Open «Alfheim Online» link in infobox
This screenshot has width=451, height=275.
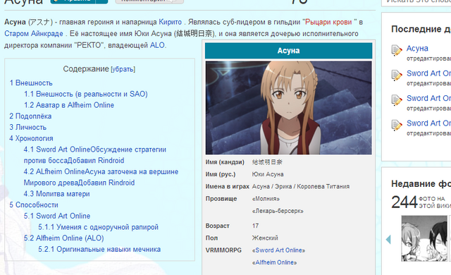point(274,262)
